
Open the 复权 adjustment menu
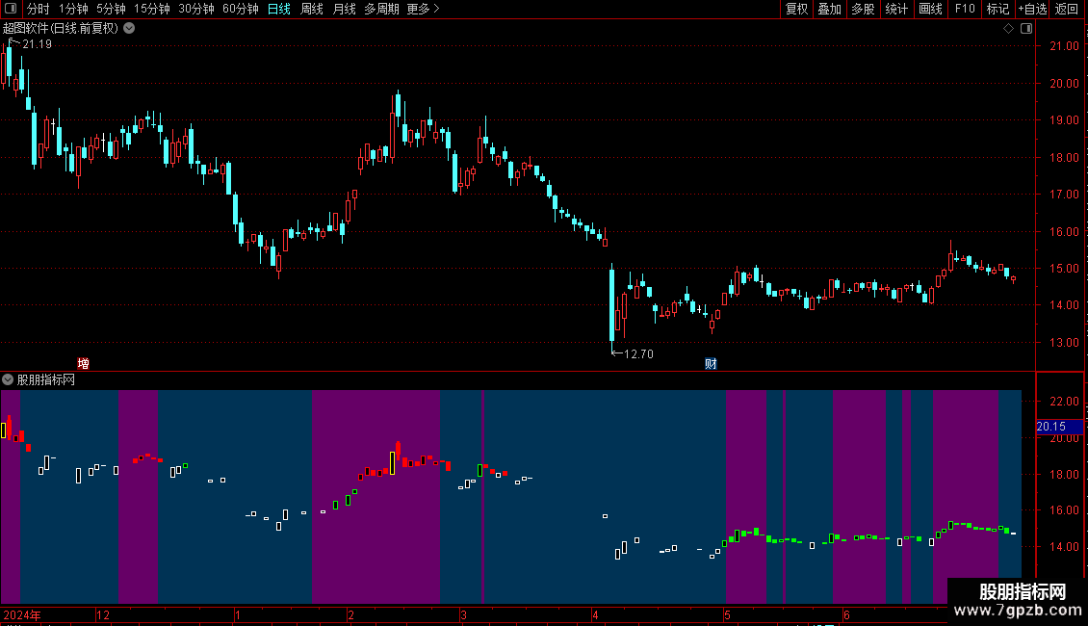796,9
